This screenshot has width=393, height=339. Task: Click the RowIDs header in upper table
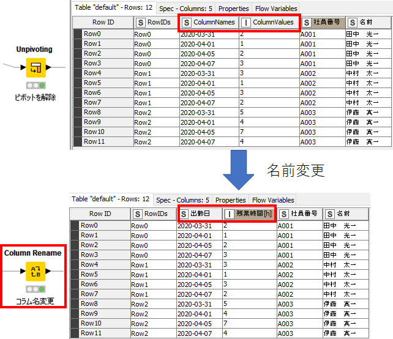tap(156, 22)
